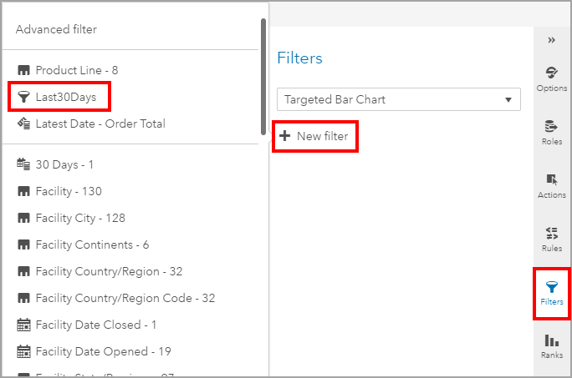Viewport: 572px width, 378px height.
Task: Select Facility Continents - 6 item
Action: tap(92, 244)
